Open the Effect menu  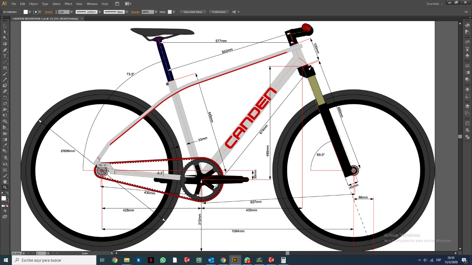tap(68, 4)
